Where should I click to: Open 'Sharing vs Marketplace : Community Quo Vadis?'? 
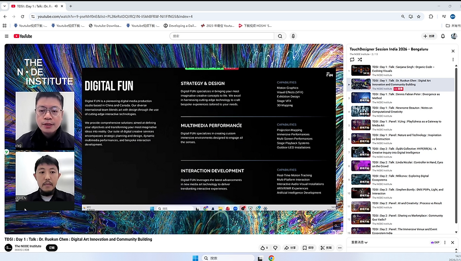400,219
